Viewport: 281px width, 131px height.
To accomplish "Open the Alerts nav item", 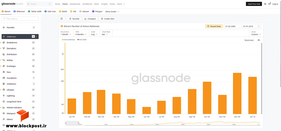I will tap(96, 4).
